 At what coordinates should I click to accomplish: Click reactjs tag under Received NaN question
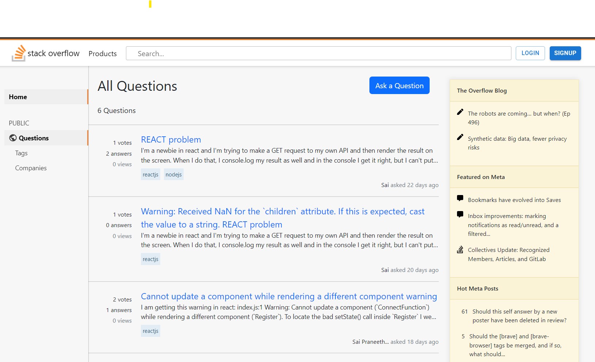(x=150, y=259)
